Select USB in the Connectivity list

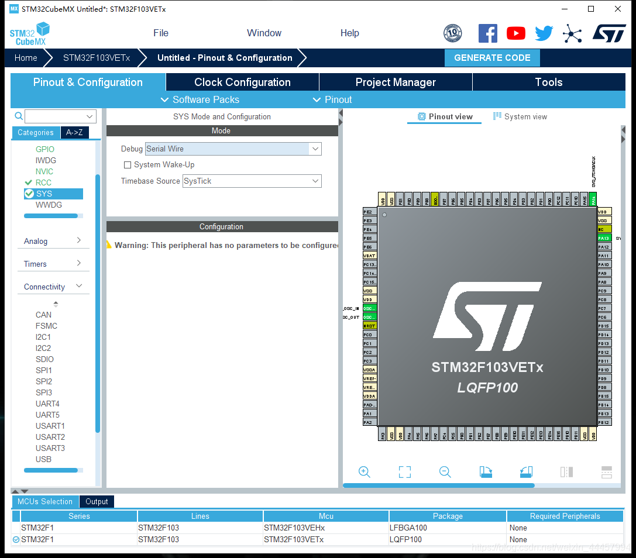click(x=43, y=459)
